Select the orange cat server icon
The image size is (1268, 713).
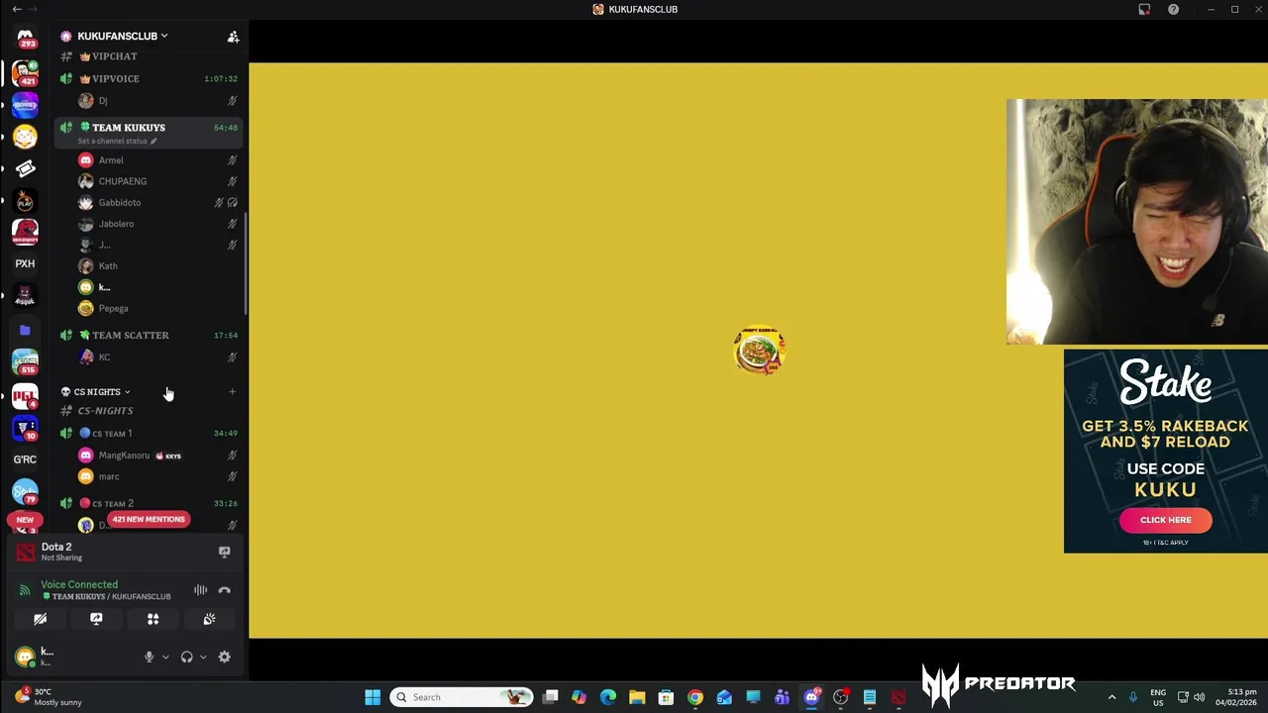coord(25,137)
